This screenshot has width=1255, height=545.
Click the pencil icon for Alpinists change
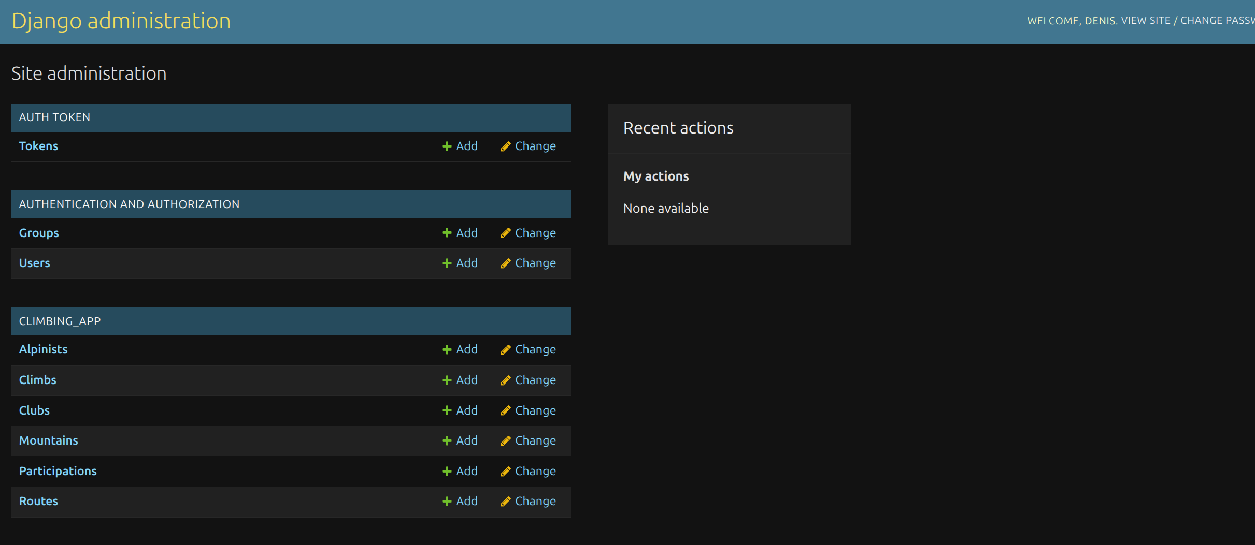point(505,350)
